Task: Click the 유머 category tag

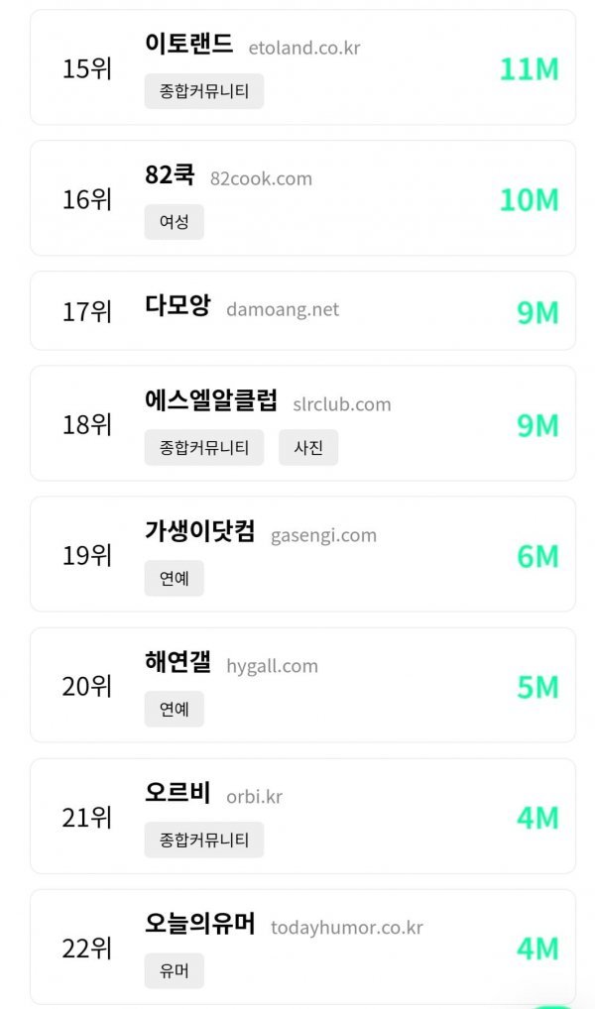Action: click(x=174, y=971)
